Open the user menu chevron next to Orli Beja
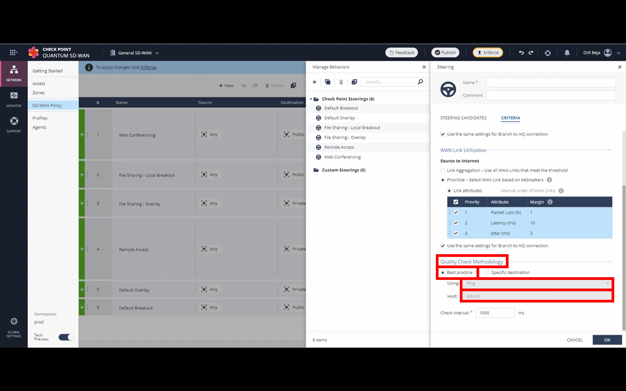The height and width of the screenshot is (391, 626). pyautogui.click(x=618, y=53)
